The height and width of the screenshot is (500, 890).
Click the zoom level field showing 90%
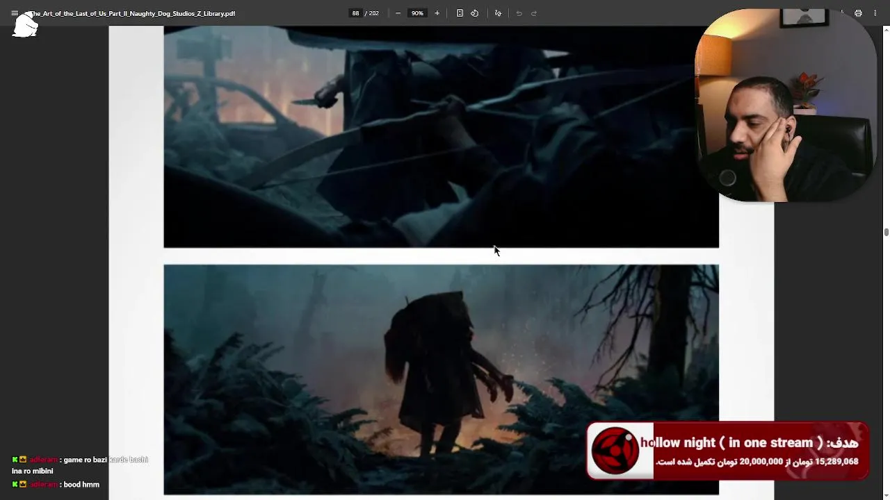(416, 13)
